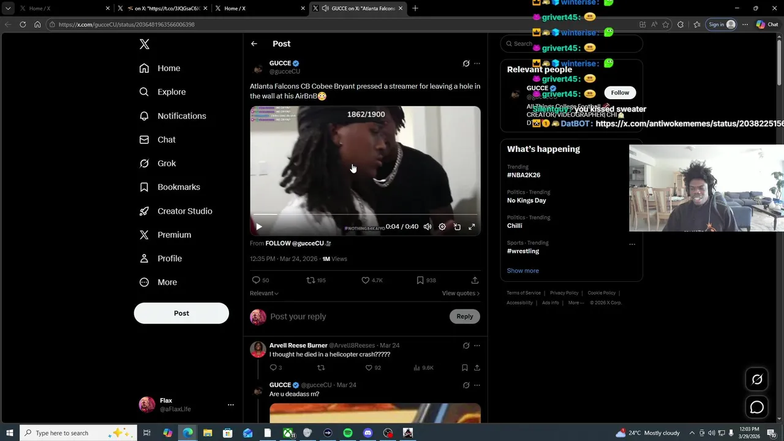Click Show more under What's happening
784x441 pixels.
523,271
